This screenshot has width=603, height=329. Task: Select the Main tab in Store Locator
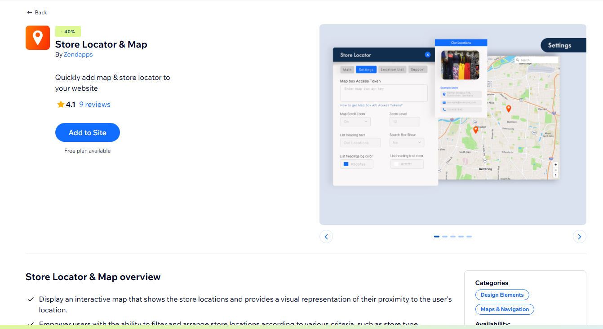347,69
